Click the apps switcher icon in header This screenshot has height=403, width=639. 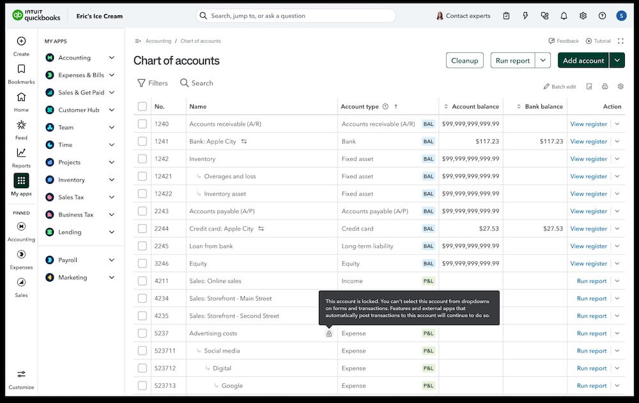click(544, 16)
